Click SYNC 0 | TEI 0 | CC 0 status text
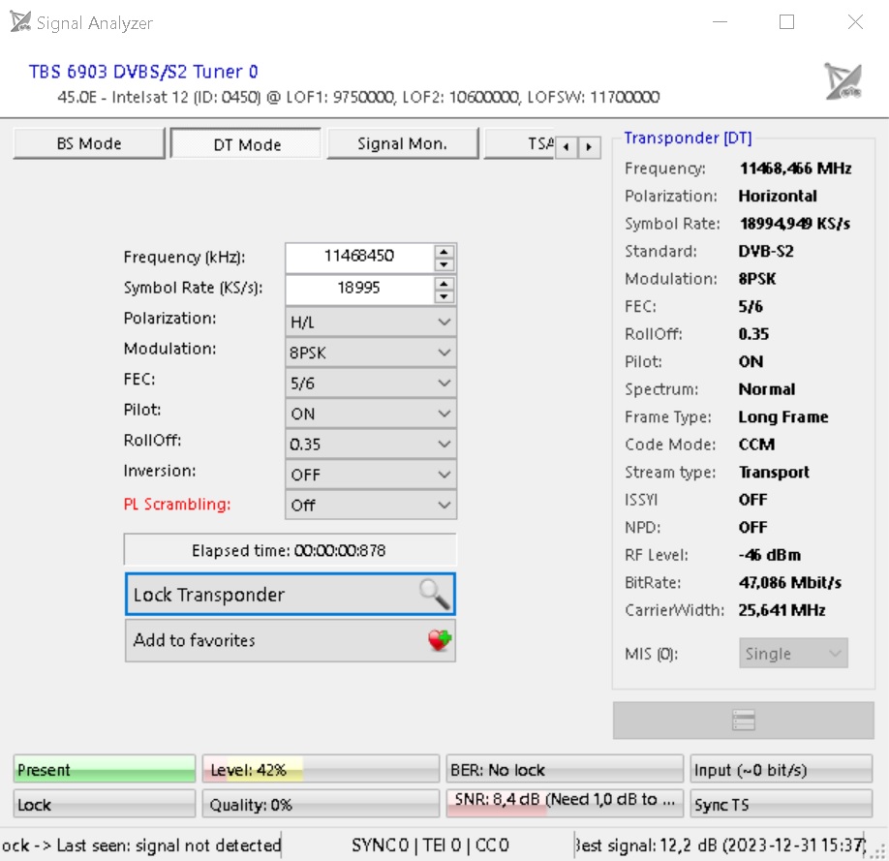Image resolution: width=889 pixels, height=861 pixels. tap(430, 846)
